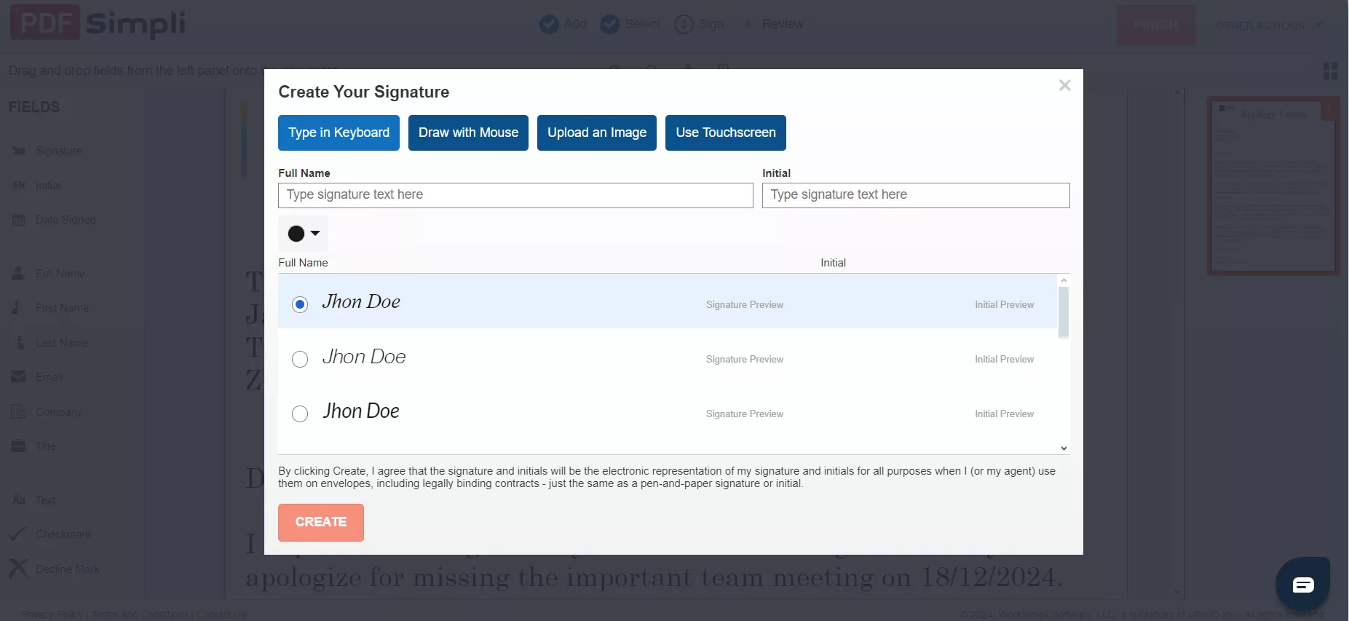Click the Checkmark field icon

click(19, 534)
